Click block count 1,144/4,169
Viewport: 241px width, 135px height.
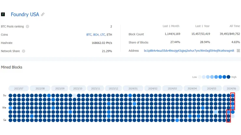click(173, 34)
